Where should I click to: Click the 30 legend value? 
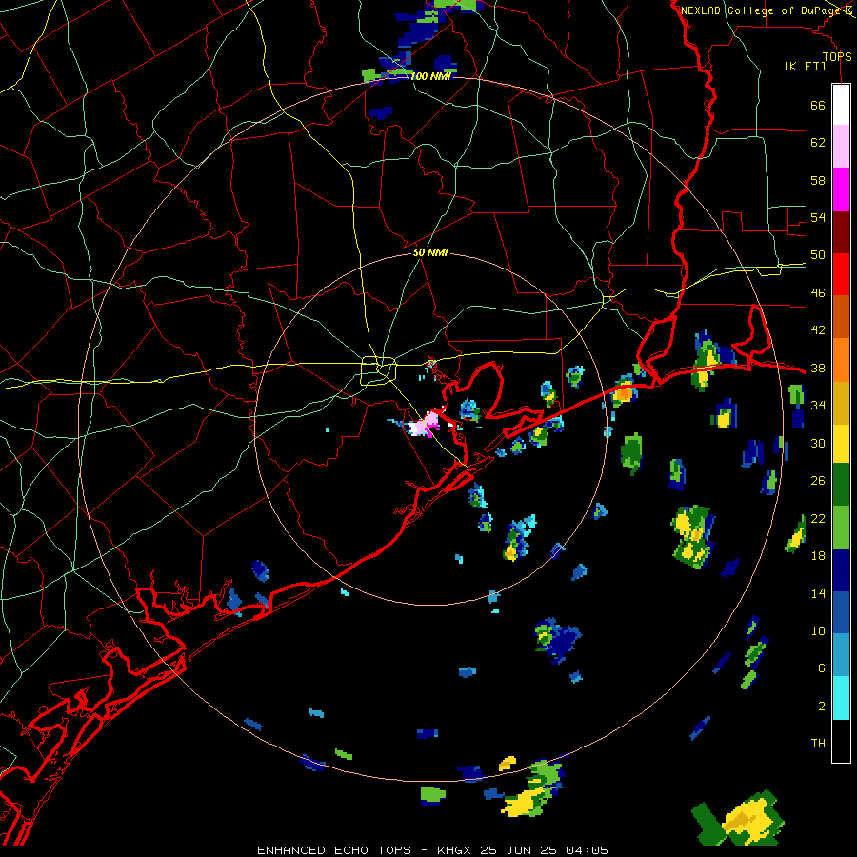click(818, 443)
